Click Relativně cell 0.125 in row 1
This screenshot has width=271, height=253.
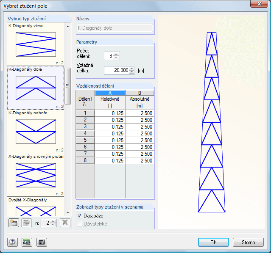pos(110,113)
